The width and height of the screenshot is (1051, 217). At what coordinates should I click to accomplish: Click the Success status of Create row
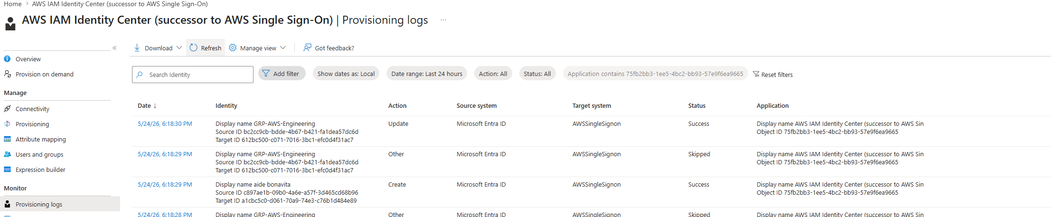[699, 185]
